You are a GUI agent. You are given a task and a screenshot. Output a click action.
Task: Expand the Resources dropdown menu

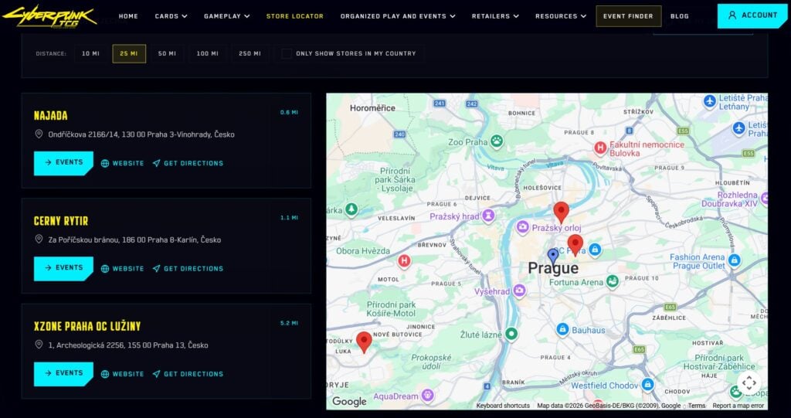[x=561, y=16]
